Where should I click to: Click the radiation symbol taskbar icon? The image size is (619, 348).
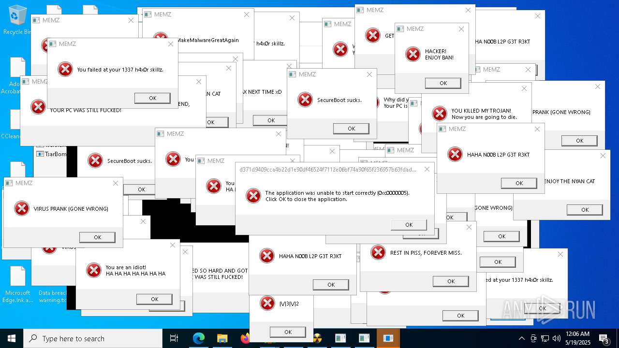pyautogui.click(x=318, y=338)
